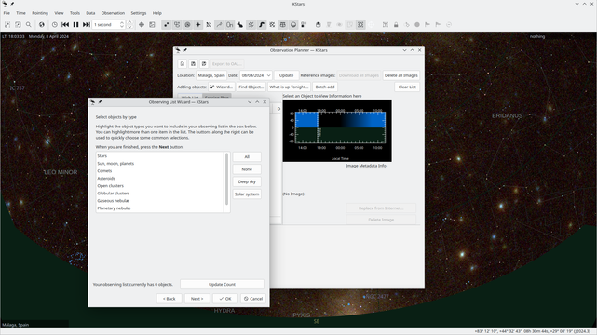Click the Málaga, Spain location button

pos(211,75)
